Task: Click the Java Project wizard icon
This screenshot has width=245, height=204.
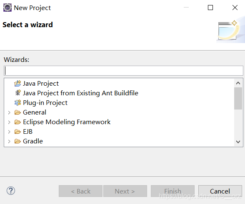Action: [17, 84]
